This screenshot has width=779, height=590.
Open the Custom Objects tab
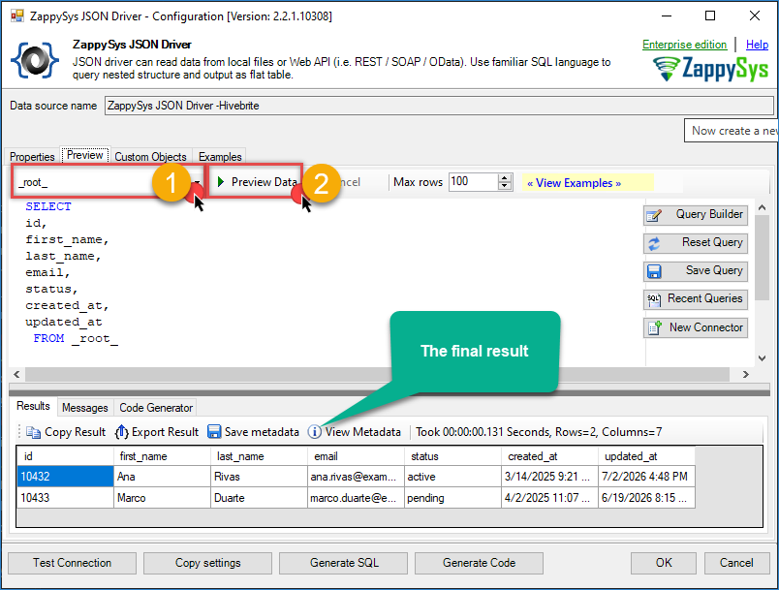click(150, 157)
